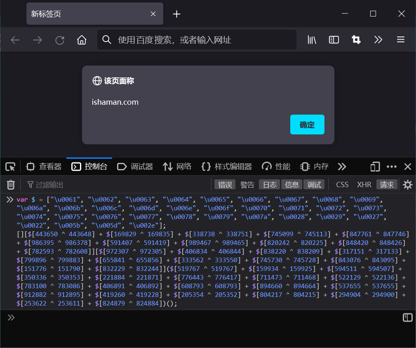Switch to the 调试器 tab
The width and height of the screenshot is (416, 348).
[x=135, y=167]
